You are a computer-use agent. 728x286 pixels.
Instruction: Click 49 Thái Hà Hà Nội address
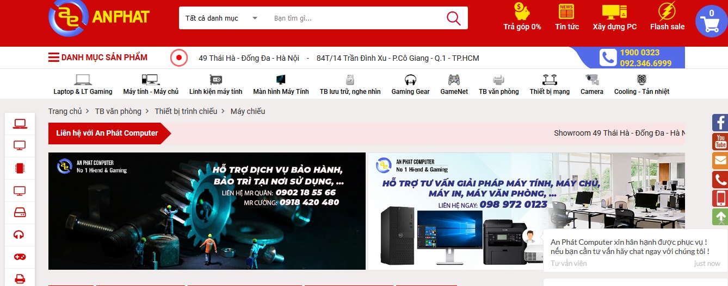point(249,58)
